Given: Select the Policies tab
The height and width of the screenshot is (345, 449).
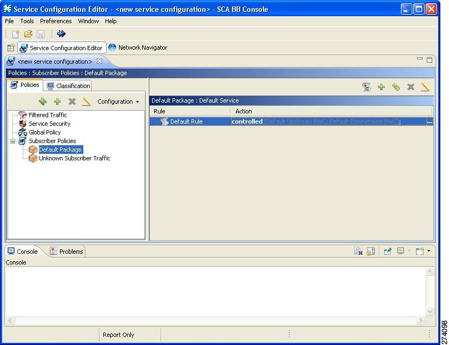Looking at the screenshot, I should tap(25, 85).
